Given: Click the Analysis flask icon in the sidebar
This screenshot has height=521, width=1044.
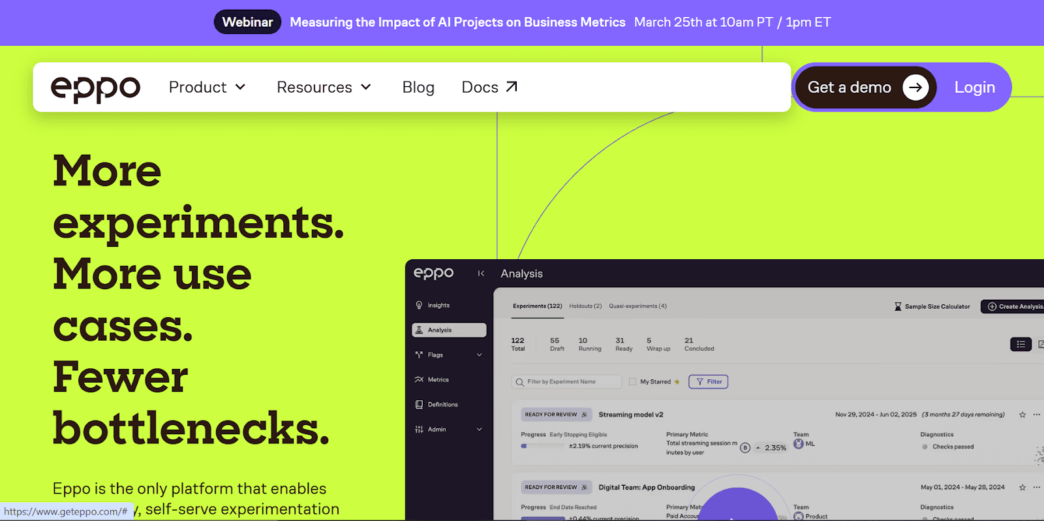Looking at the screenshot, I should coord(419,330).
